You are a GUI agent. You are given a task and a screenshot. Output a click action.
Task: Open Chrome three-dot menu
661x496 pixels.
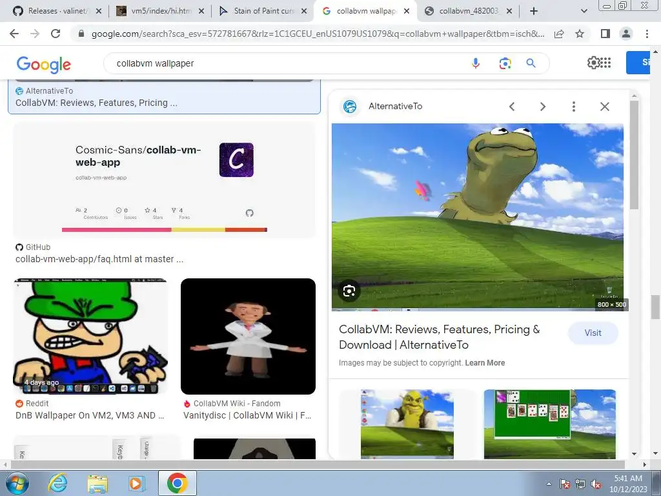coord(647,34)
